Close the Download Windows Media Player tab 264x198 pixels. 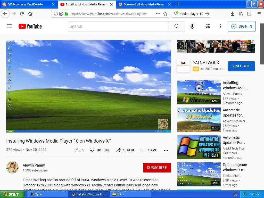pyautogui.click(x=169, y=4)
